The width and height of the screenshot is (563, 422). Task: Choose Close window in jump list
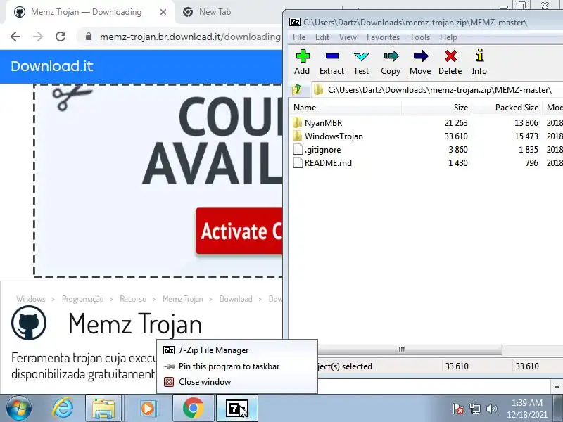pyautogui.click(x=237, y=382)
